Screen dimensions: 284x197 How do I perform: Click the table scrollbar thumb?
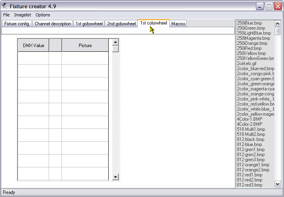pyautogui.click(x=115, y=49)
